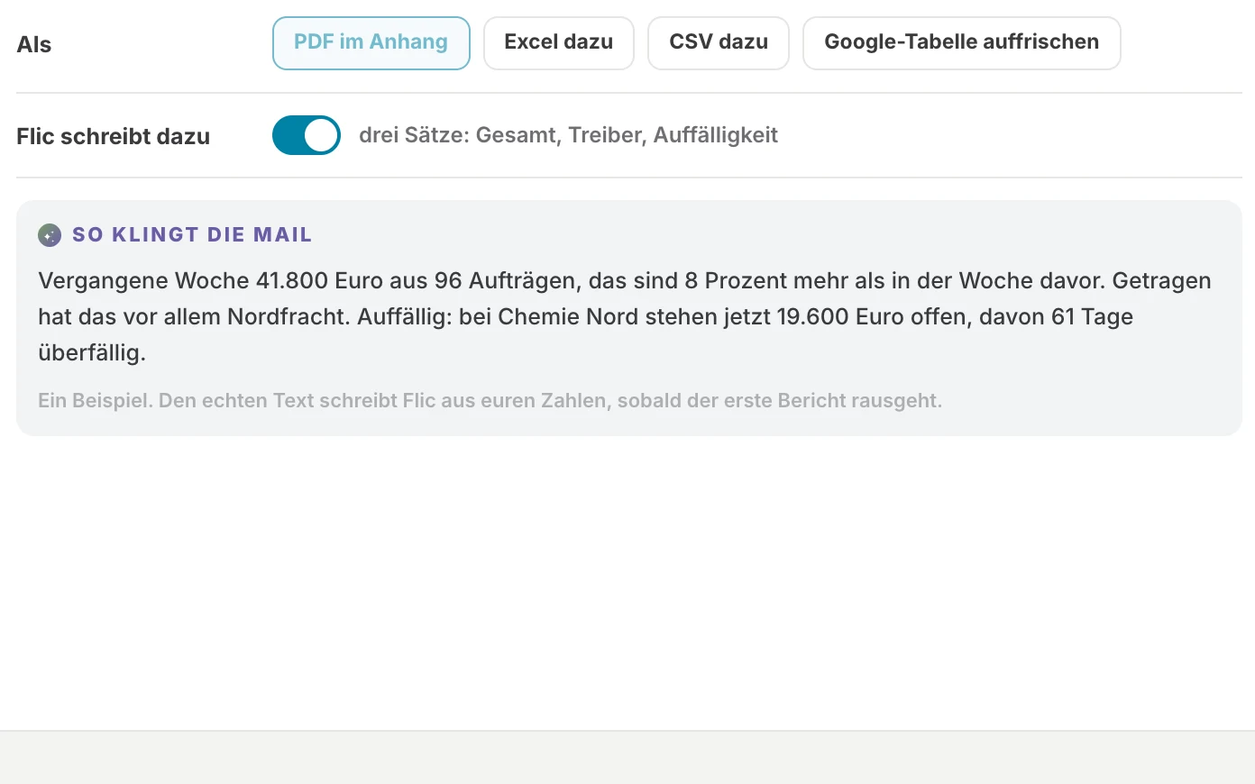Click the 'Ein Beispiel. Den echten Text' note
Image resolution: width=1255 pixels, height=784 pixels.
click(490, 400)
